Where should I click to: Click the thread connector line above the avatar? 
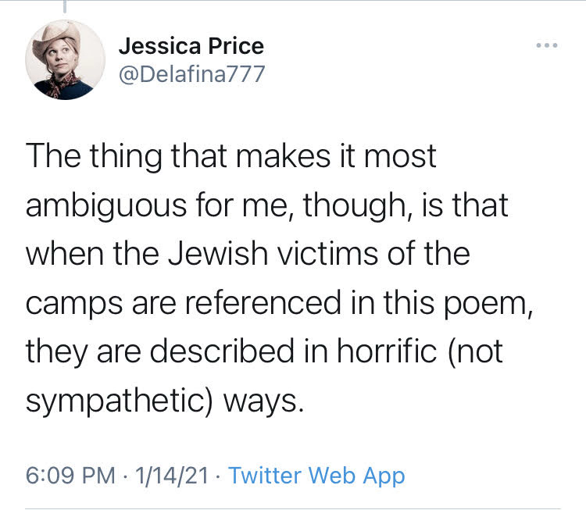tap(65, 7)
